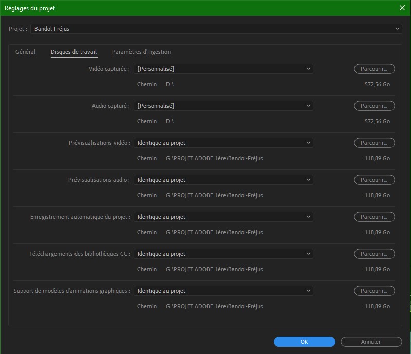Open the Prévisualisations vidéo dropdown
Viewport: 411px width, 354px height.
pos(223,143)
